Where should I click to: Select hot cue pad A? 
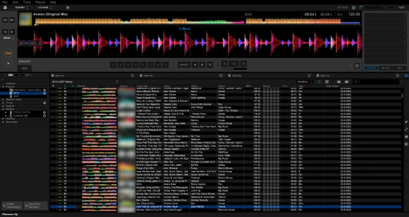click(x=114, y=65)
